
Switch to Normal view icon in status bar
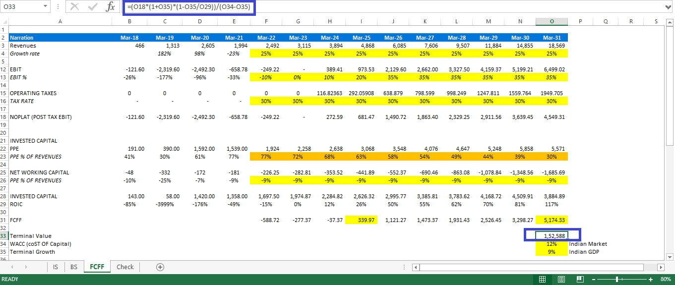pyautogui.click(x=542, y=279)
